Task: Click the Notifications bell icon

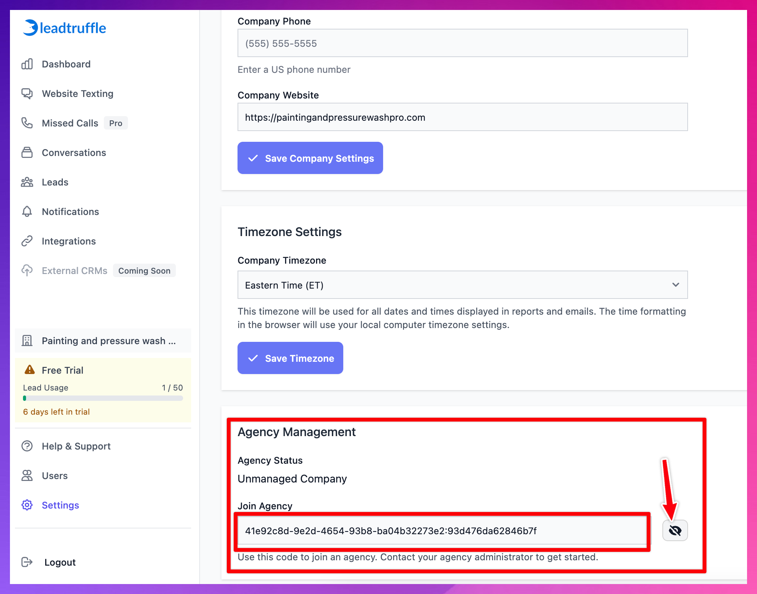Action: point(27,212)
